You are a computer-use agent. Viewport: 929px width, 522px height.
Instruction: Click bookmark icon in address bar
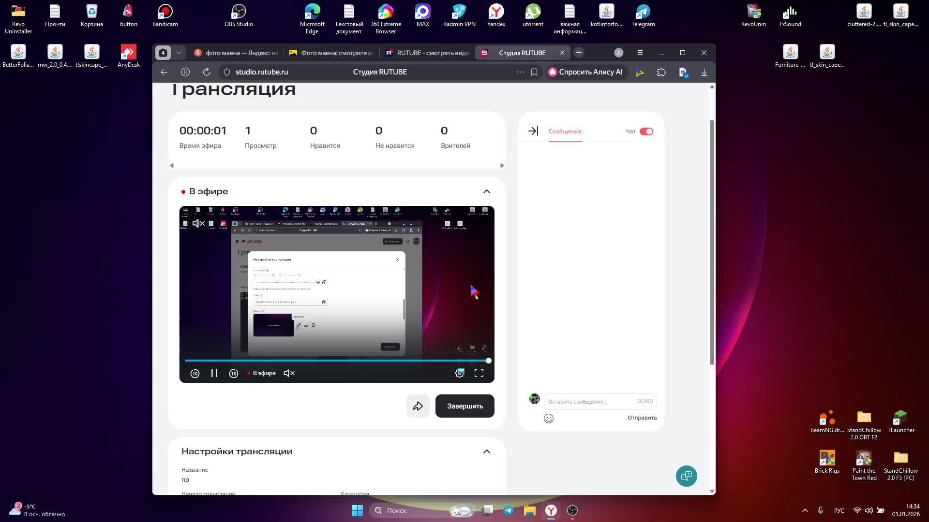click(x=534, y=72)
